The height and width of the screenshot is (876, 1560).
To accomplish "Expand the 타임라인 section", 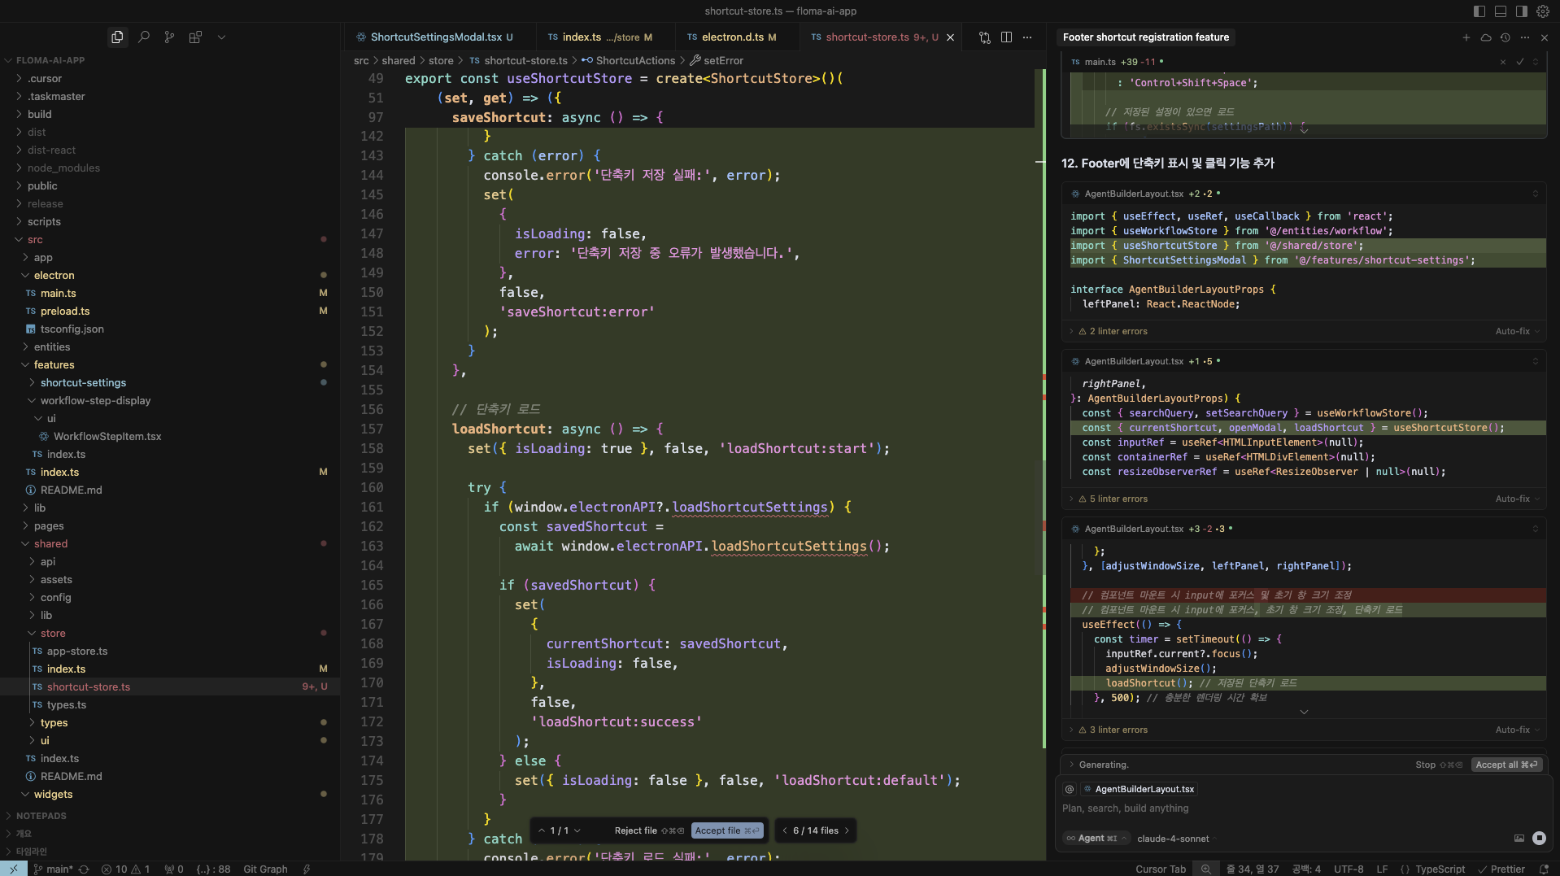I will 31,852.
